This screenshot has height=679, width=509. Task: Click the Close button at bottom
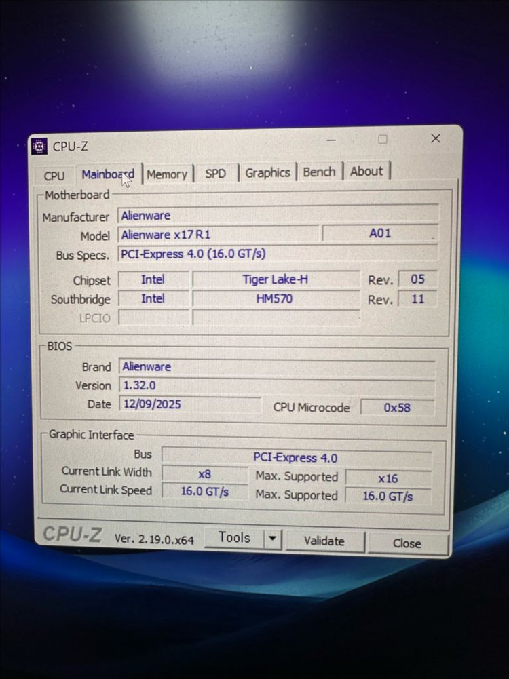[407, 543]
